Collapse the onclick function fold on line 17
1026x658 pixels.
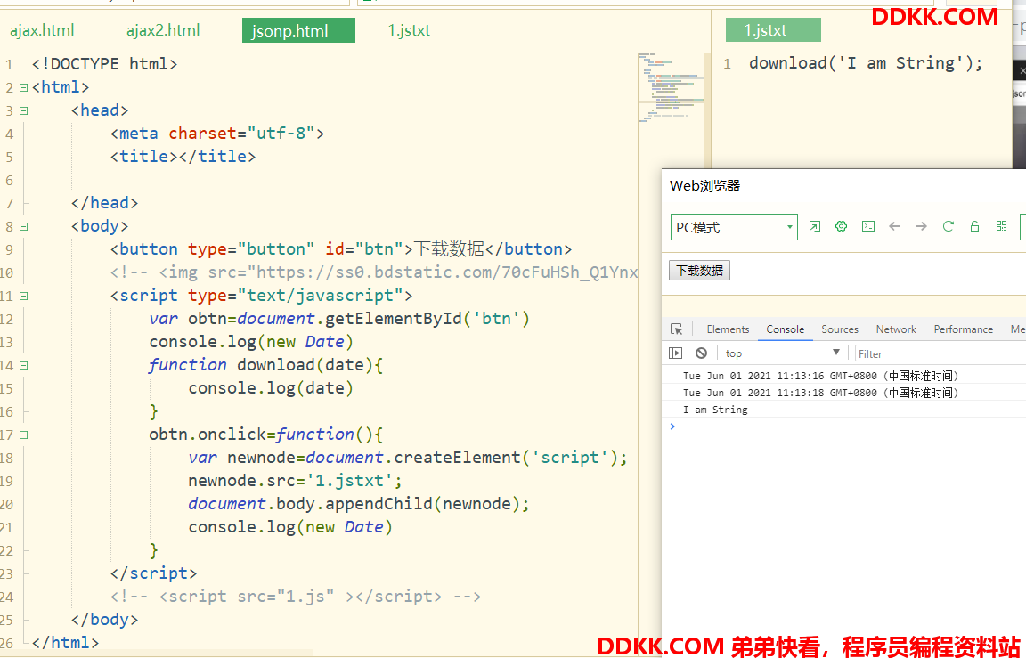coord(23,435)
